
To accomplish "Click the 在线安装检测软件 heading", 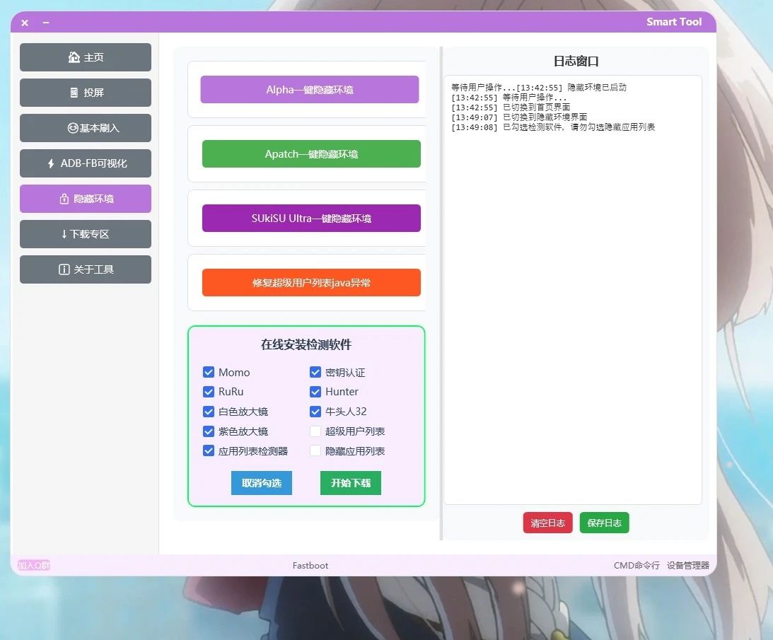I will click(x=306, y=344).
